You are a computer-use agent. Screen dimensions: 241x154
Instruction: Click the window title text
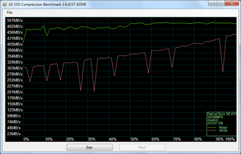tap(47, 4)
